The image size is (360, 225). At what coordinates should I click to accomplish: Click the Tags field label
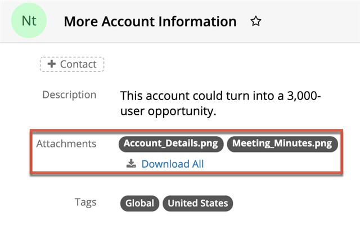(x=85, y=202)
